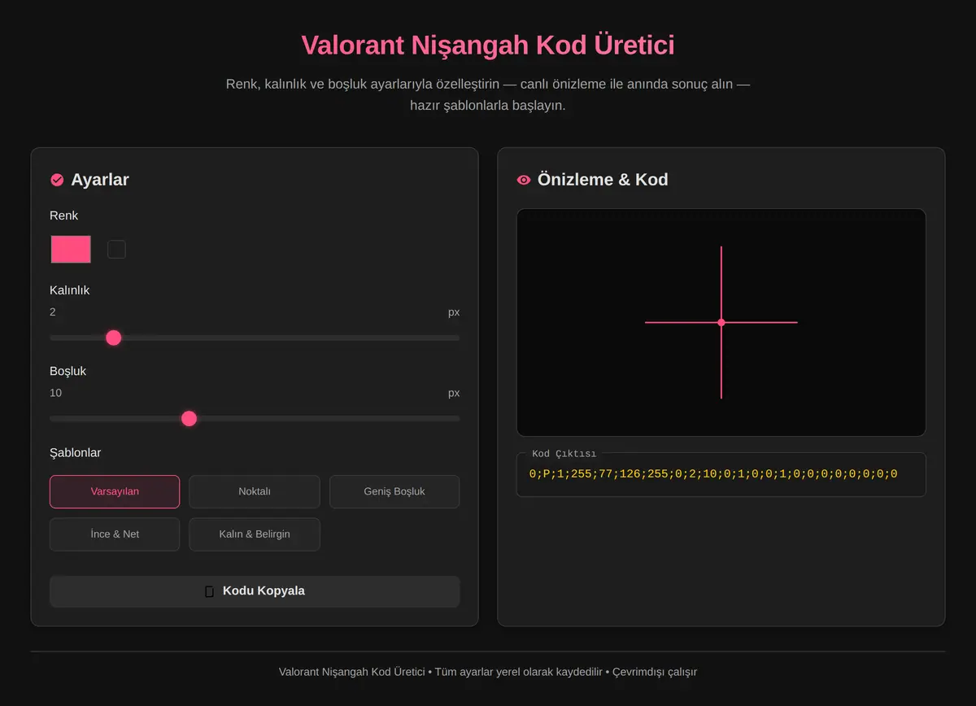The width and height of the screenshot is (976, 706).
Task: Click the checkmark icon beside Ayarlar
Action: [57, 180]
